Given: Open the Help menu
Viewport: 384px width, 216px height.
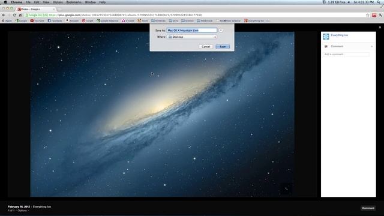Looking at the screenshot, I should pyautogui.click(x=103, y=2).
